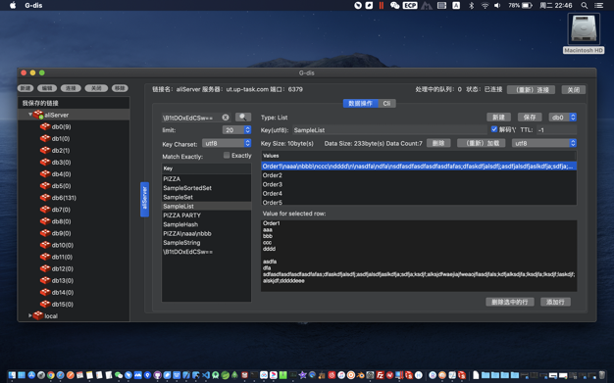The width and height of the screenshot is (614, 383).
Task: Switch to the Cli tab
Action: click(386, 103)
